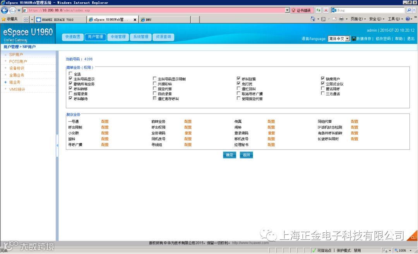418x254 pixels.
Task: Switch to the HUAWEI ESPACE 7910 browser tab
Action: 61,19
